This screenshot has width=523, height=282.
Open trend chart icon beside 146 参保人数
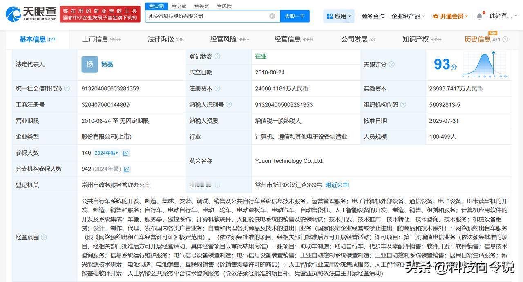pos(126,153)
